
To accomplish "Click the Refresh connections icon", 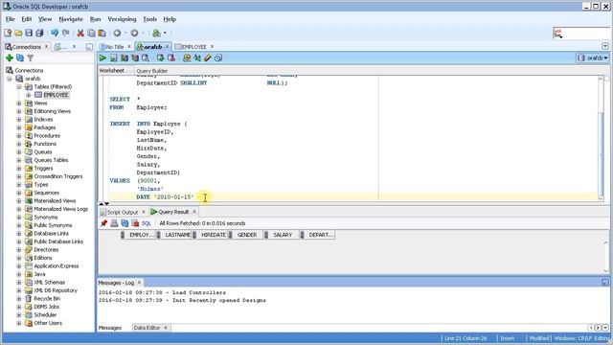I will pos(20,57).
